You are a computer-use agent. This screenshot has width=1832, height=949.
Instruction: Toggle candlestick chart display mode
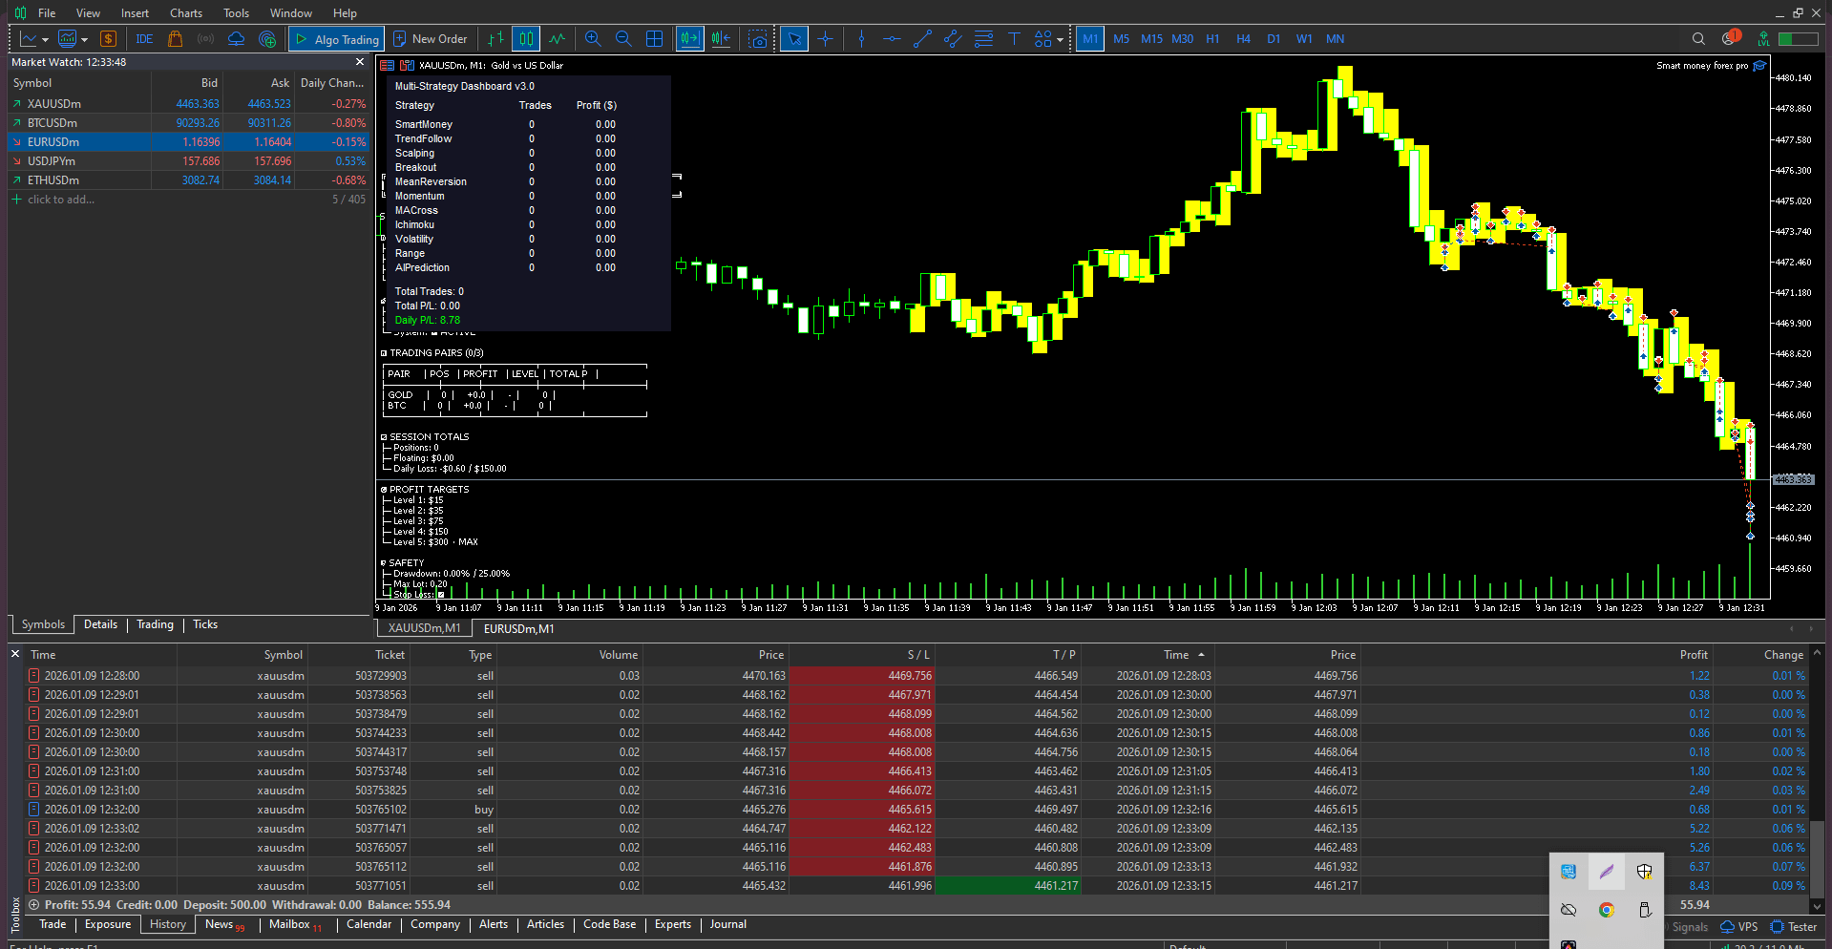pos(526,39)
